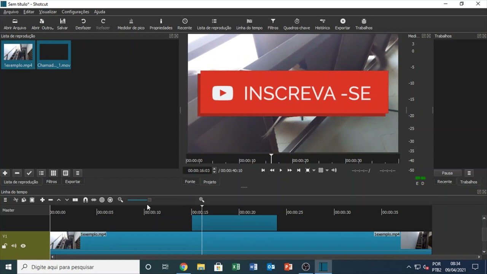
Task: Select 1exemplo.mp4 playlist thumbnail
Action: (18, 54)
